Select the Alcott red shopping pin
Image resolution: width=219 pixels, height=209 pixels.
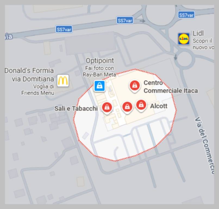coord(141,106)
